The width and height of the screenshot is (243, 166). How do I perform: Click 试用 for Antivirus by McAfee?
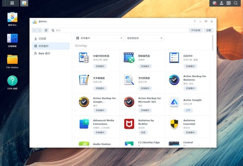[143, 133]
